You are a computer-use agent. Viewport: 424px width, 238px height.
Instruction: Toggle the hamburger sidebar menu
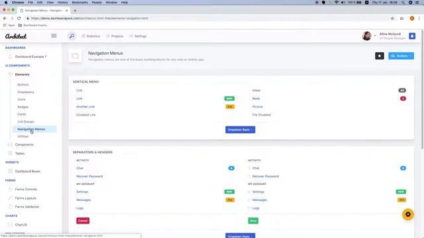click(54, 36)
